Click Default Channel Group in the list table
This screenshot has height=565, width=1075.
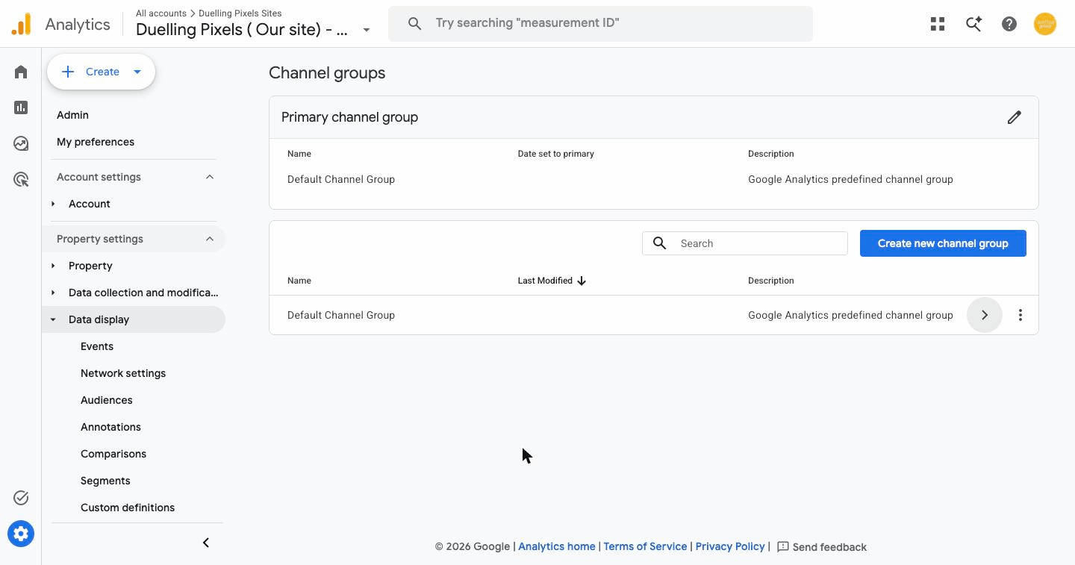click(x=341, y=315)
